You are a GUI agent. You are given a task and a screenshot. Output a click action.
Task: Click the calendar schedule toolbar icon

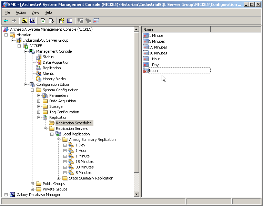pos(96,21)
